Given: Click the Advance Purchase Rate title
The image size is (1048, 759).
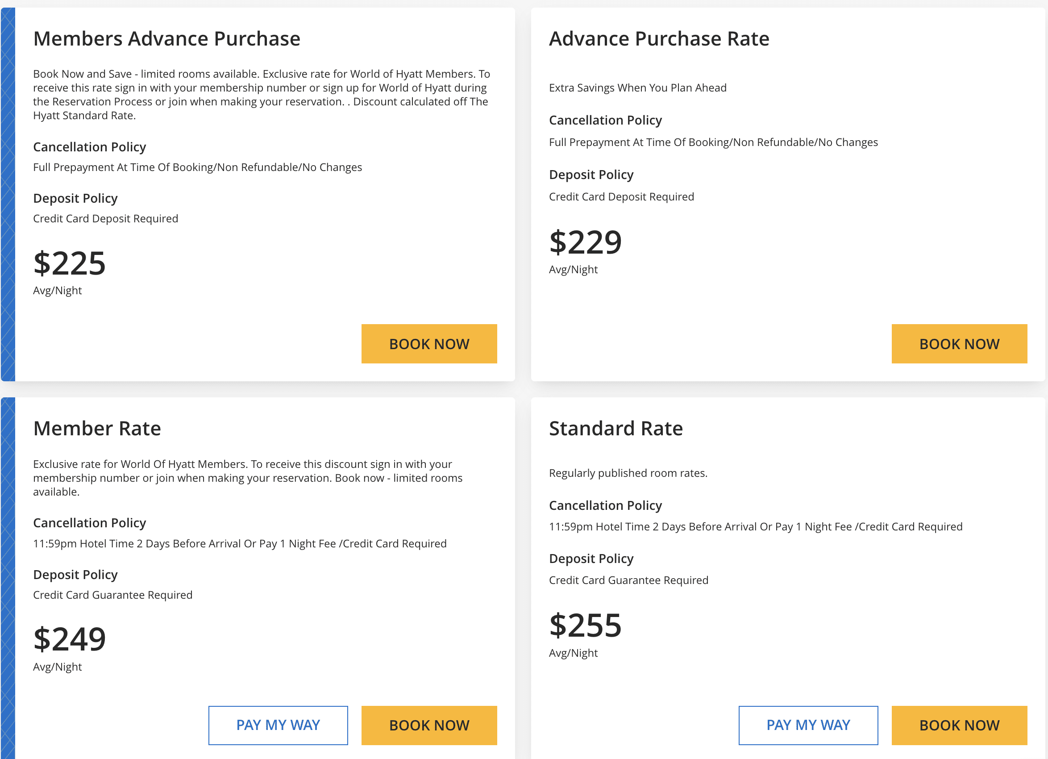Looking at the screenshot, I should tap(659, 39).
